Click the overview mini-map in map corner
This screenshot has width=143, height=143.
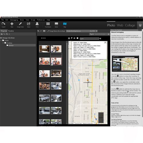[101, 118]
